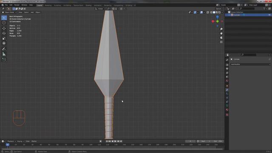Toggle show gizmo button
Screen dimensions: 272x153
(195, 12)
